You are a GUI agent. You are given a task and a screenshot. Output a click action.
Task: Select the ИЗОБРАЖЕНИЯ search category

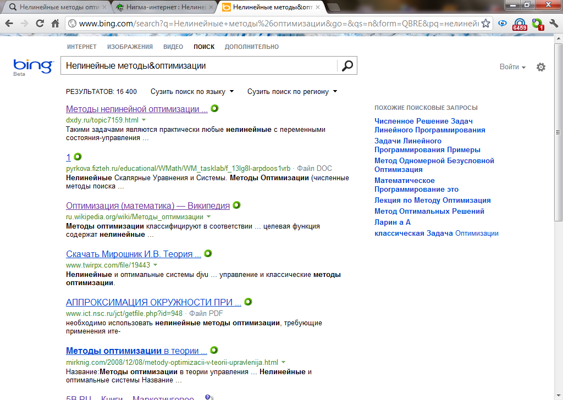coord(130,47)
